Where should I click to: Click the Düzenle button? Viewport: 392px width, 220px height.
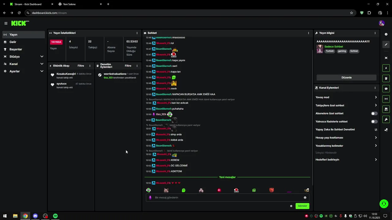[x=346, y=78]
